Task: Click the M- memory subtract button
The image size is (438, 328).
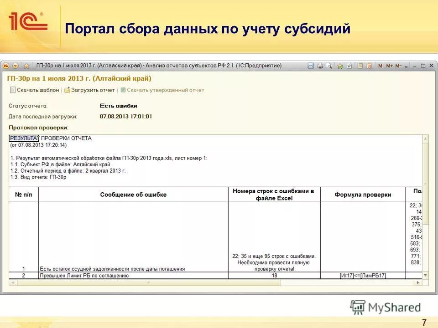Action: click(x=398, y=66)
